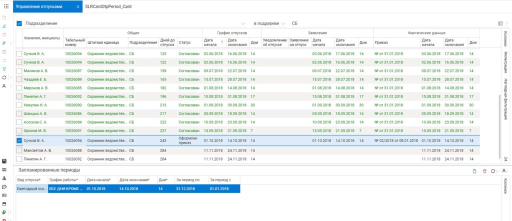Click the user icon in left toolbar
This screenshot has width=512, height=221.
point(4,86)
